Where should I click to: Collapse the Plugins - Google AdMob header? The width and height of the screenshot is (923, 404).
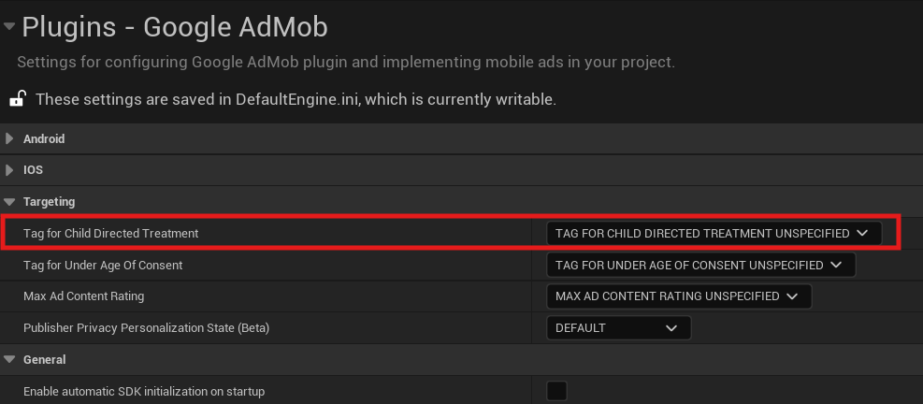click(9, 27)
